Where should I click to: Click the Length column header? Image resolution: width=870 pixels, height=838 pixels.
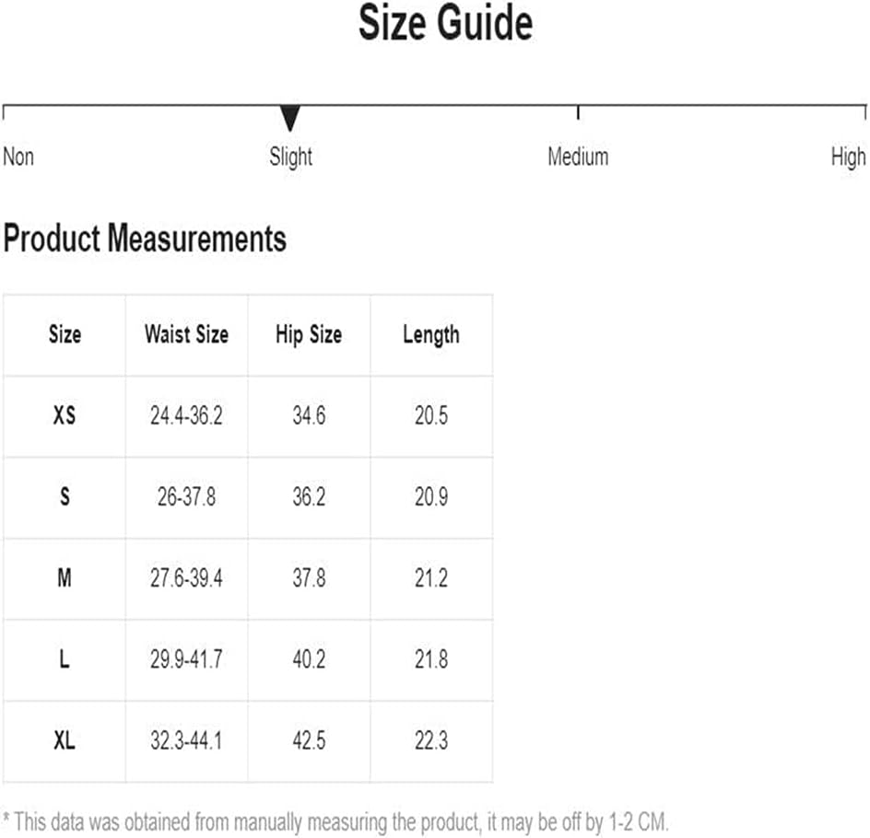coord(431,335)
